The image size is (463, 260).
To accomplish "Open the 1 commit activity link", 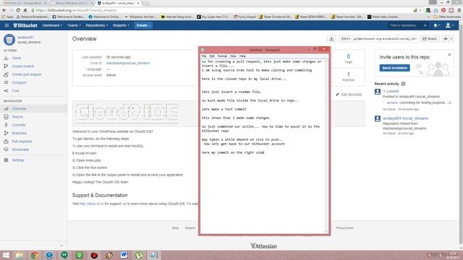I will (x=391, y=92).
